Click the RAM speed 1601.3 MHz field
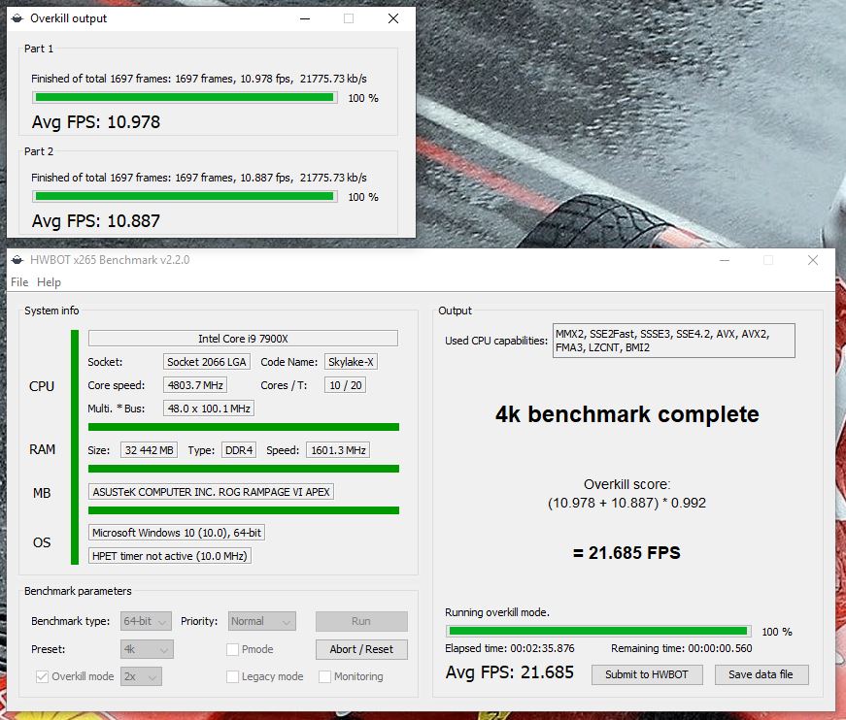The height and width of the screenshot is (720, 846). coord(338,450)
